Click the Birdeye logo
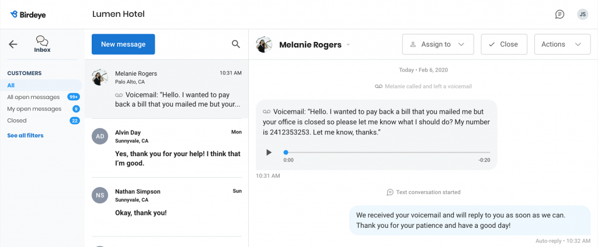The width and height of the screenshot is (598, 247). (x=28, y=15)
